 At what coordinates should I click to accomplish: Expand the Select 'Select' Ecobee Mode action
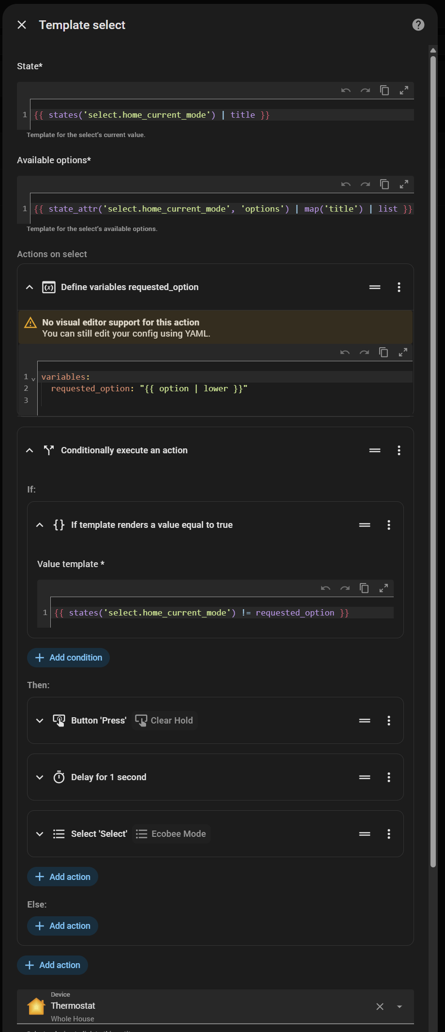tap(40, 834)
